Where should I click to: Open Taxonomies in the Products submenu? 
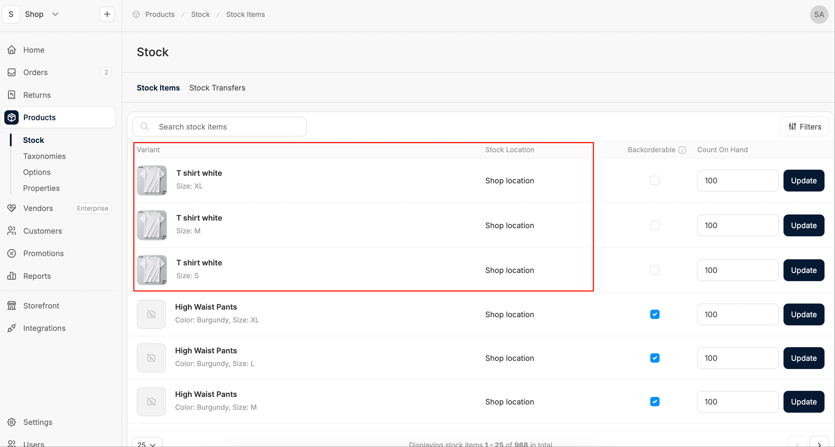tap(45, 156)
